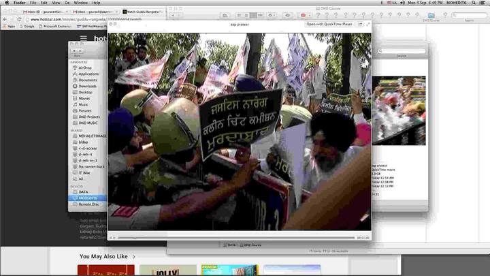Expand the You May Also Like chevron
The width and height of the screenshot is (490, 276).
click(x=134, y=257)
